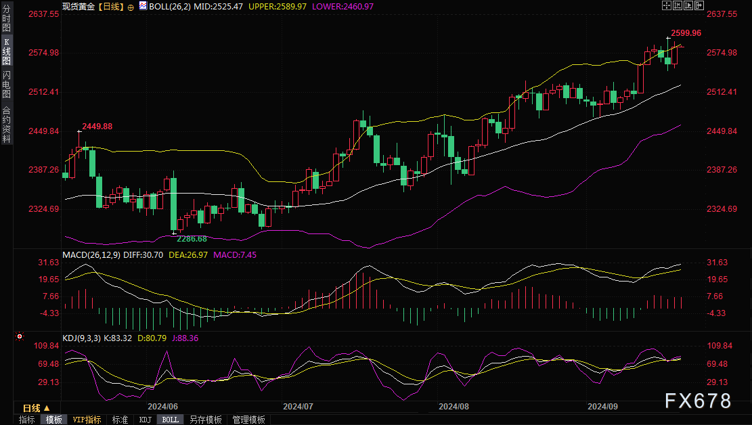The image size is (752, 425).
Task: Open the 闪电图 sidebar tab
Action: [6, 84]
